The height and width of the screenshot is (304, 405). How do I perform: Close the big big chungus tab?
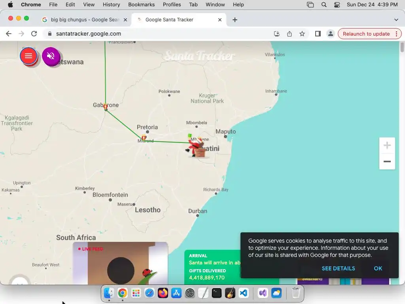125,20
